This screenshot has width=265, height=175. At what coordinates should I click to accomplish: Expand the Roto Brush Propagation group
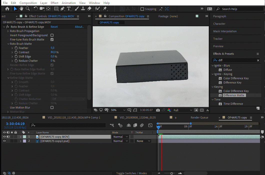(8, 31)
